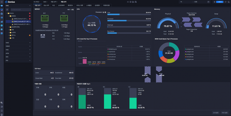The height and width of the screenshot is (116, 231).
Task: Open the list view sidebar icon
Action: click(x=2, y=18)
